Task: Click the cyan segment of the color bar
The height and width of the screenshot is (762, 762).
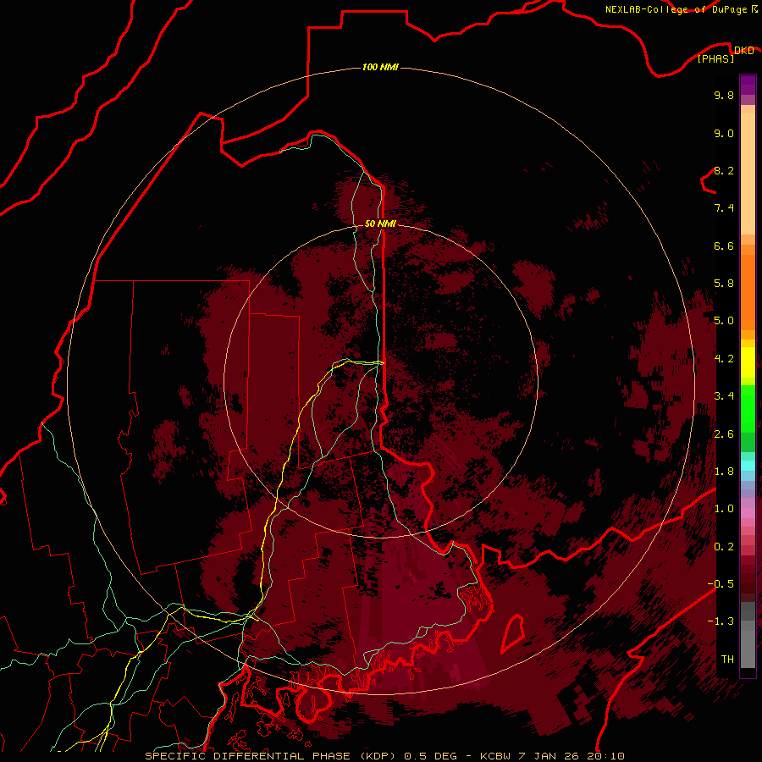Action: coord(748,466)
